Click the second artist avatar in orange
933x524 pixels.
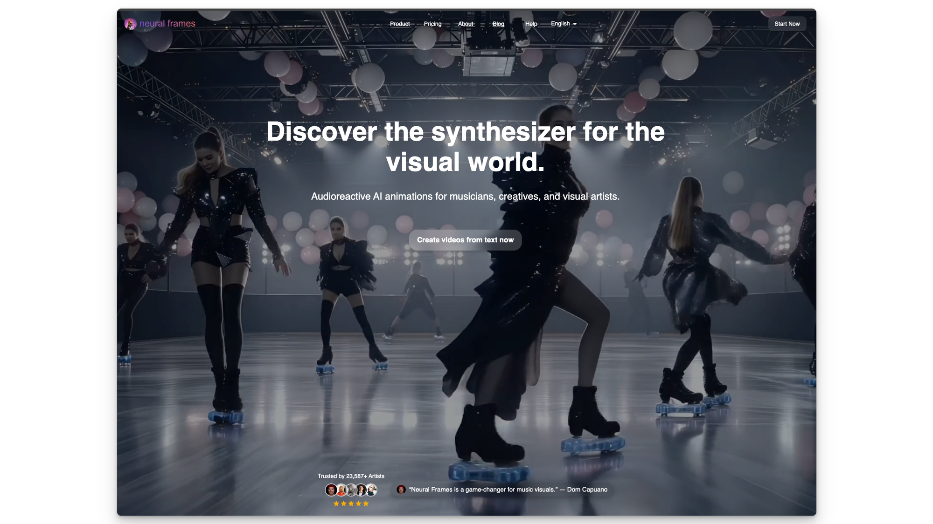point(341,490)
